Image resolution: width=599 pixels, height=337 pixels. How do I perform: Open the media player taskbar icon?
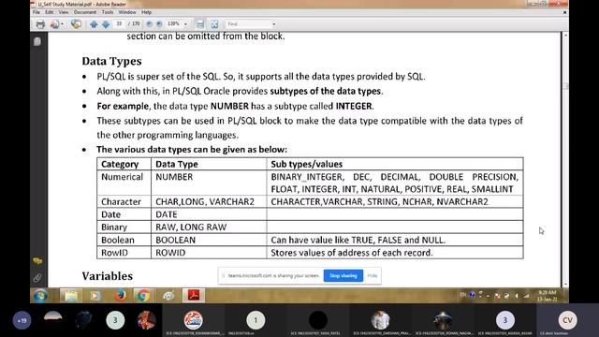click(x=95, y=296)
